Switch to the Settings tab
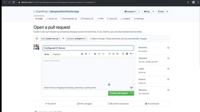200x112 pixels. [x=139, y=19]
